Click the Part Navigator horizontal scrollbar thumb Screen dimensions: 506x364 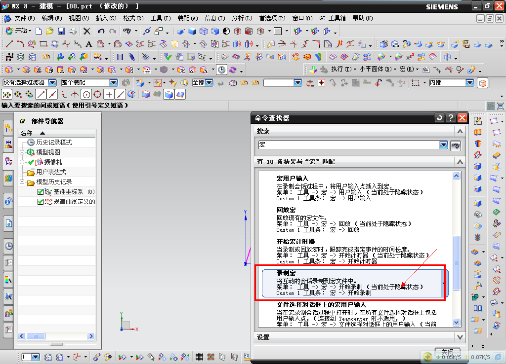pyautogui.click(x=35, y=336)
